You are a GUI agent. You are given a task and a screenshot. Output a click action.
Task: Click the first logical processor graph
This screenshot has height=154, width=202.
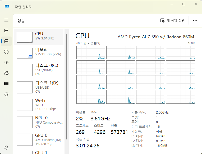(x=90, y=52)
